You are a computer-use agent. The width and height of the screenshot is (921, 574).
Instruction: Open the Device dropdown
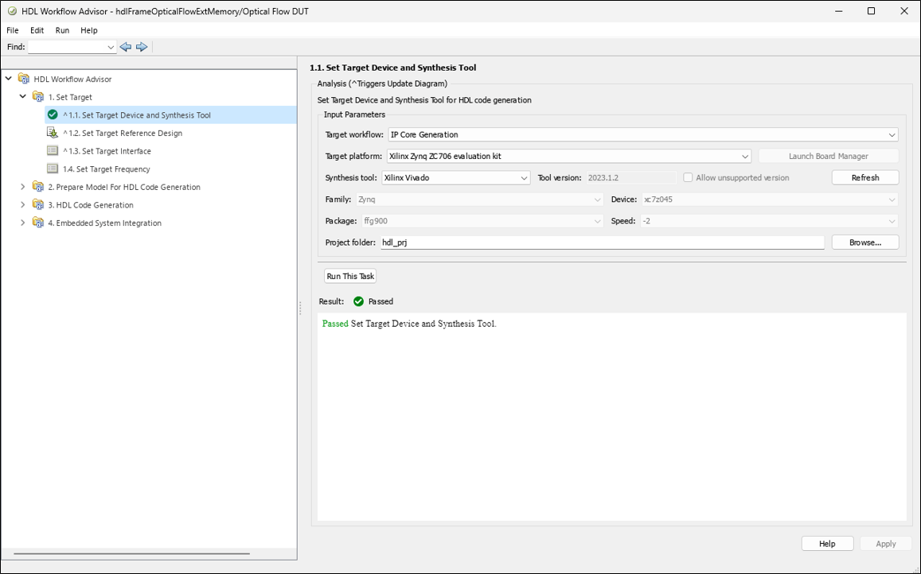(x=892, y=200)
